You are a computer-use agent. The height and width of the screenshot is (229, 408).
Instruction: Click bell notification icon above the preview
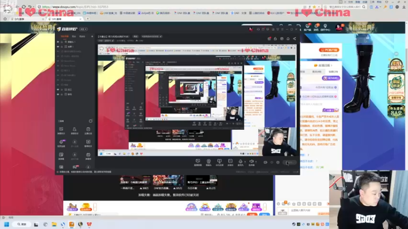coord(288,39)
